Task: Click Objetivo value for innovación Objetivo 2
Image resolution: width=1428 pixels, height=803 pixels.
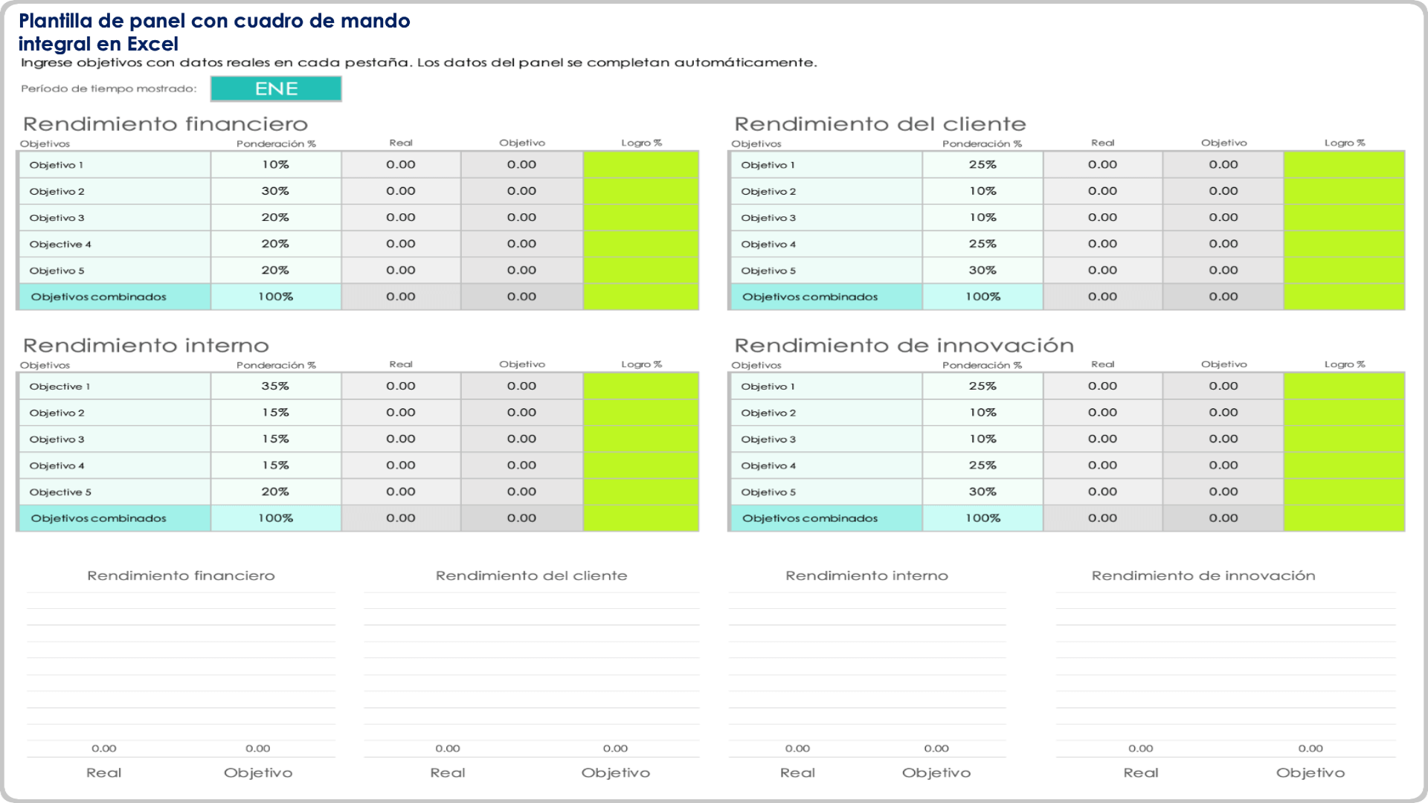Action: tap(1223, 413)
